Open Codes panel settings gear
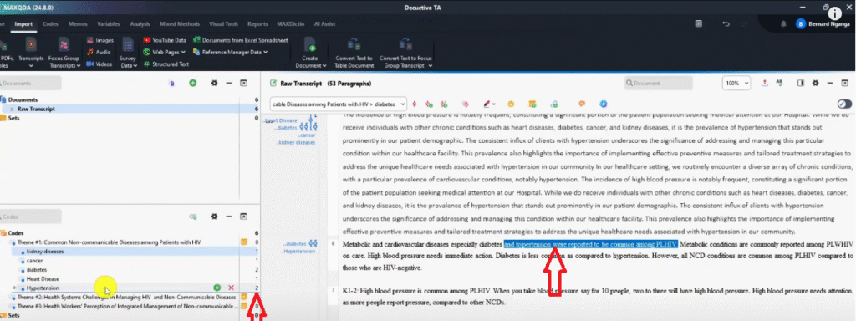 [214, 217]
